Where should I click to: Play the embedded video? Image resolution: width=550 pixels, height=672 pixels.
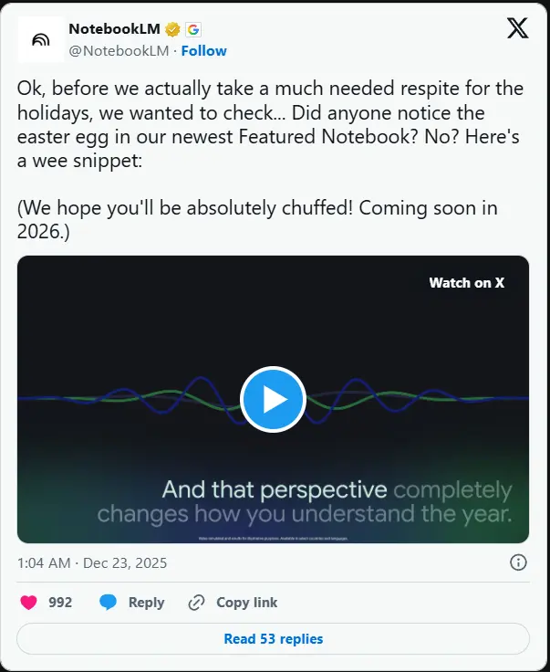tap(273, 399)
